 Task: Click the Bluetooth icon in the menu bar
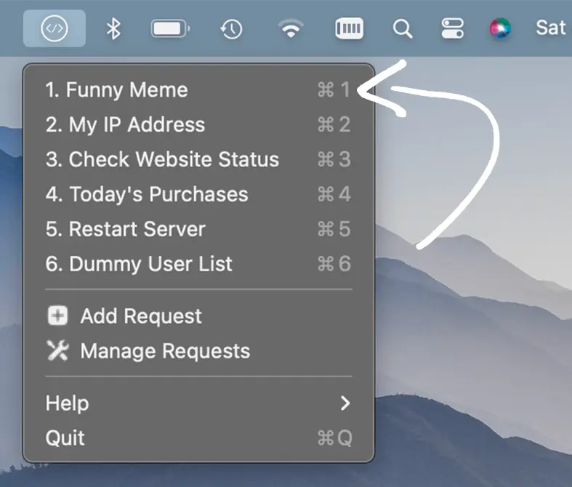113,29
